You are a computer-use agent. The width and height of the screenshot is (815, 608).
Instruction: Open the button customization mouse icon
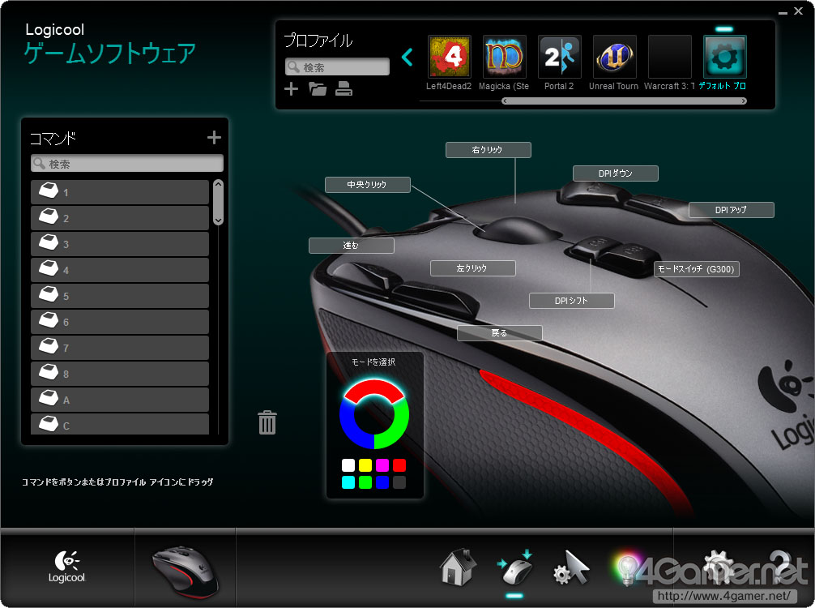pyautogui.click(x=514, y=567)
